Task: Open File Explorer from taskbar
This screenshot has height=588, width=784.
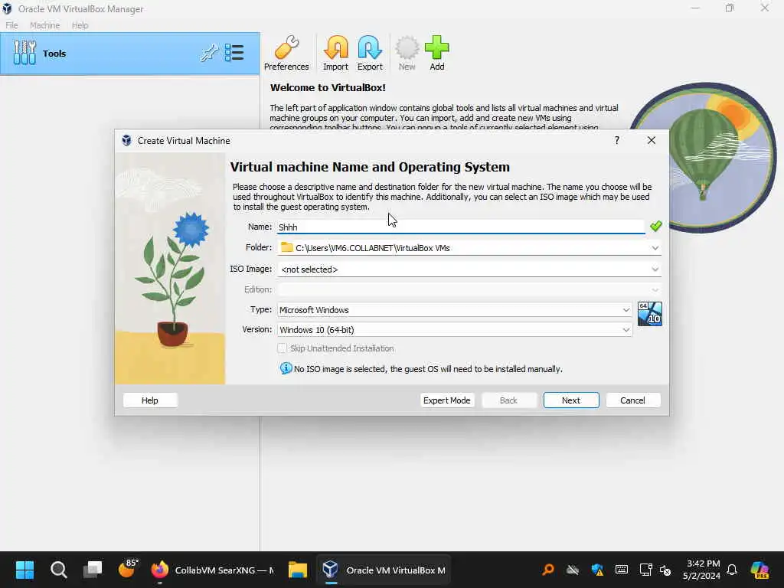Action: click(x=298, y=570)
